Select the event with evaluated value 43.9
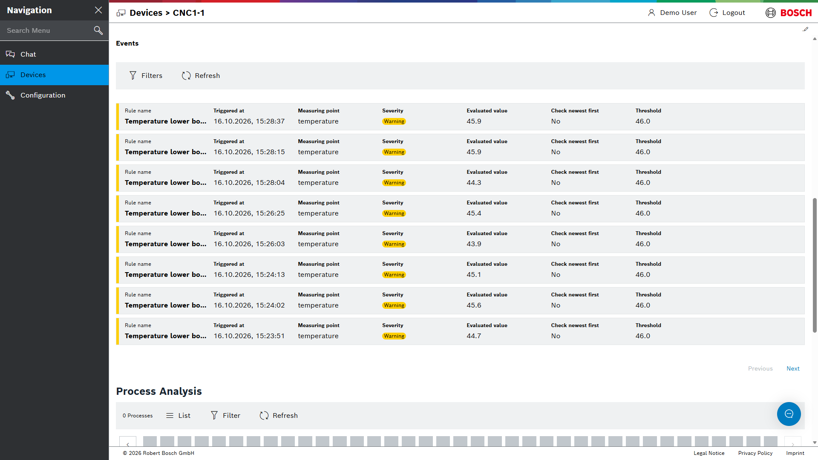 coord(460,239)
